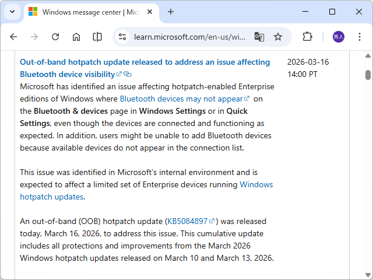
Task: Copy link icon beside Bluetooth device visibility
Action: [x=128, y=75]
